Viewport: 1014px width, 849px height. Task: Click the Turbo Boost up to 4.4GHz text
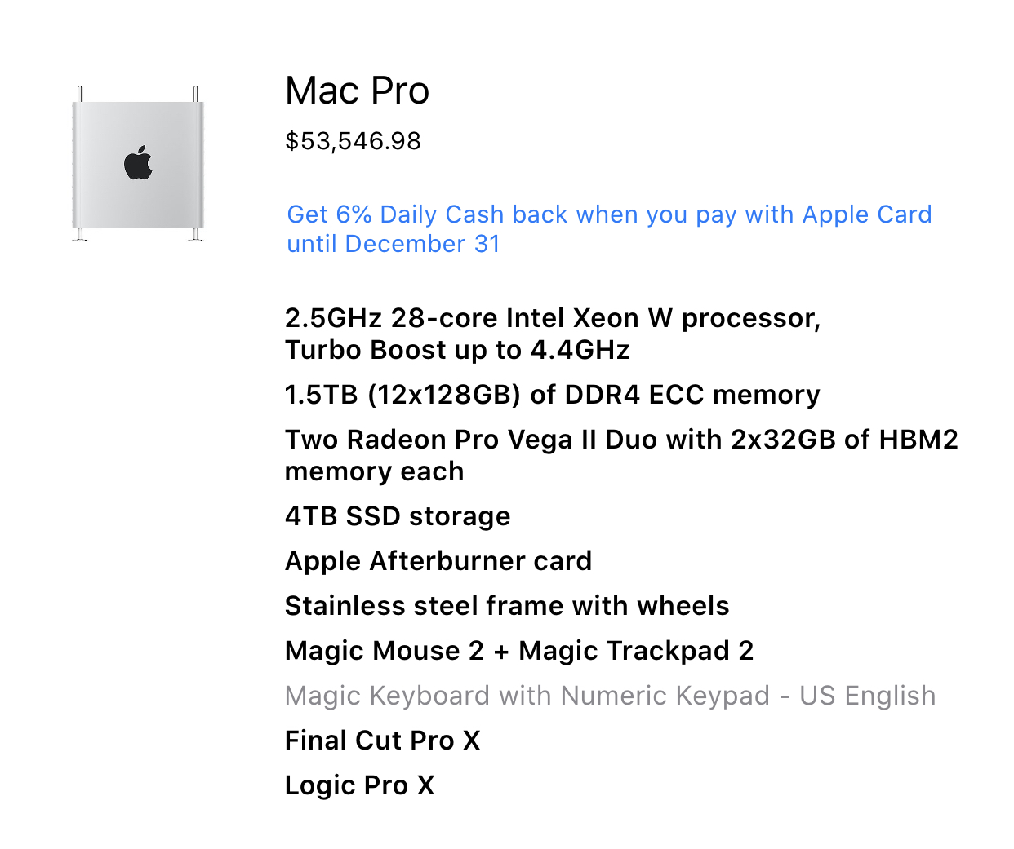coord(457,350)
